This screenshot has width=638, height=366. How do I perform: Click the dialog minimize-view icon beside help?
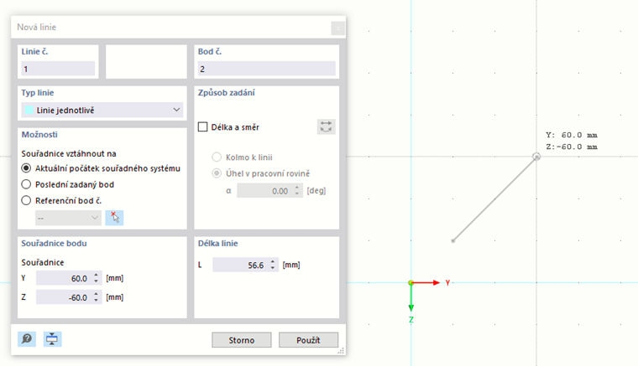(53, 339)
